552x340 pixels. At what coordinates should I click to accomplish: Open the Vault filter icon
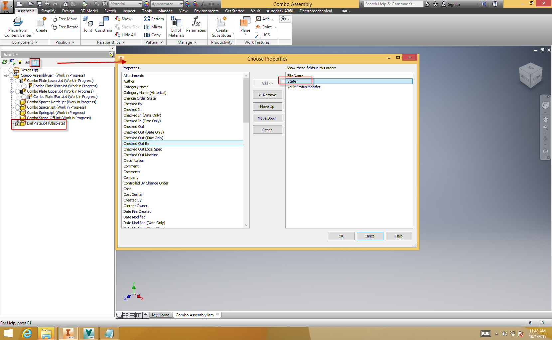point(20,62)
